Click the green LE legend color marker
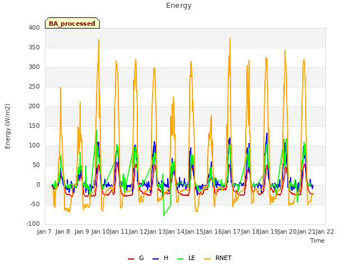 click(181, 259)
